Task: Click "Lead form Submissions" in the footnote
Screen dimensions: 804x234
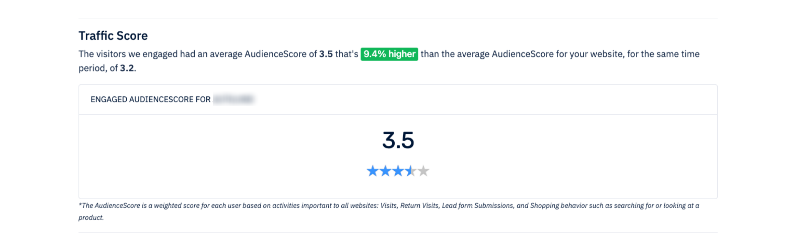Action: coord(477,206)
